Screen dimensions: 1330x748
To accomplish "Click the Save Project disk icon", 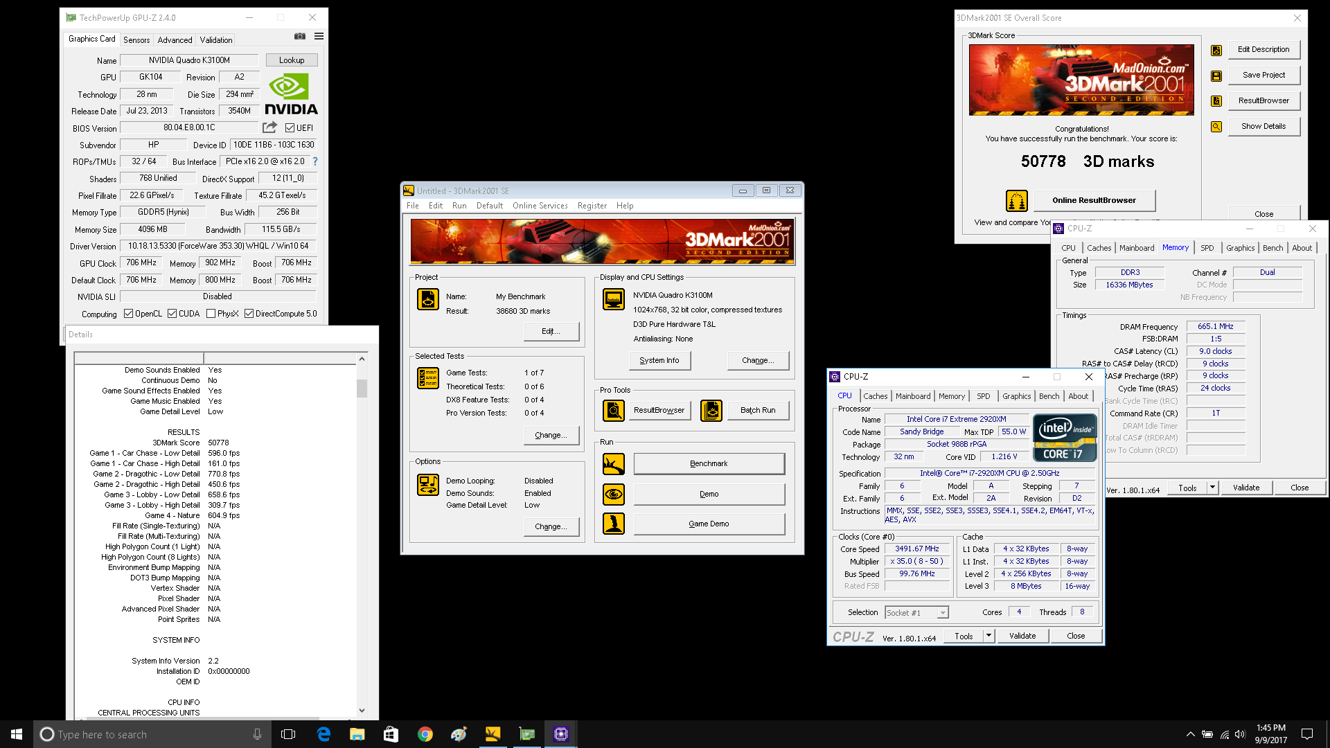I will [1216, 76].
